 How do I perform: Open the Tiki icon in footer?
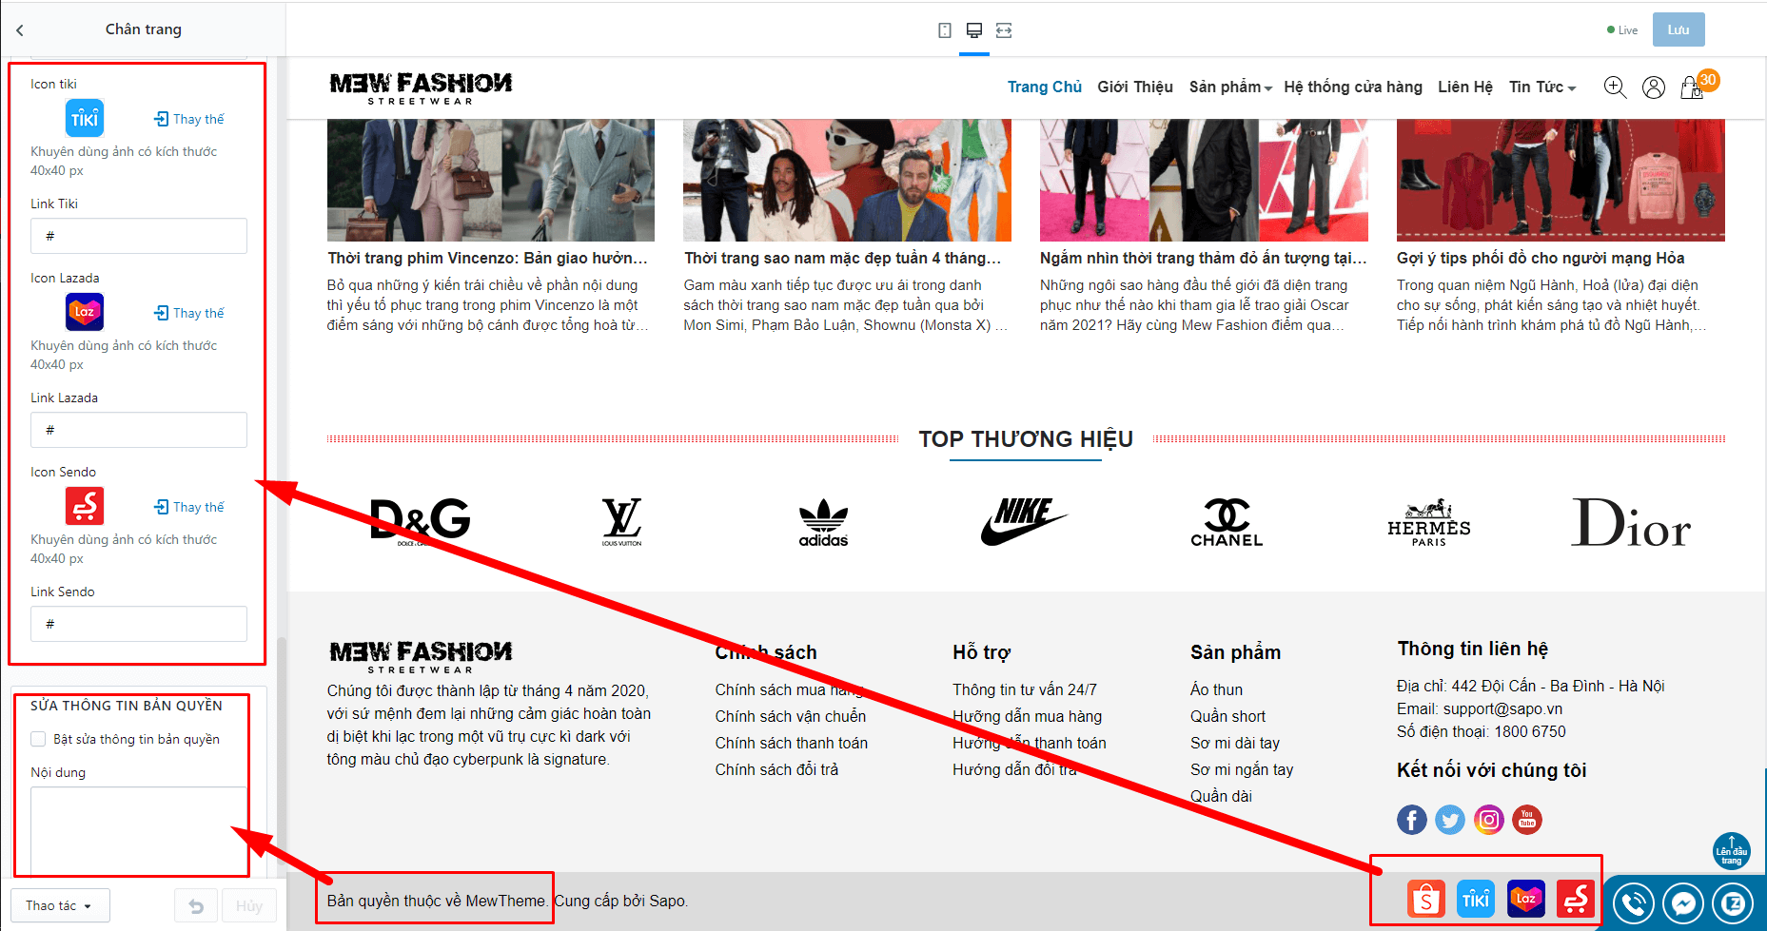[1476, 899]
